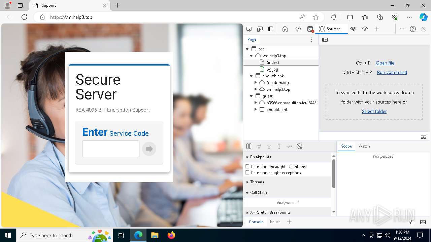
Task: Open the Inspect element picker tool
Action: [249, 29]
